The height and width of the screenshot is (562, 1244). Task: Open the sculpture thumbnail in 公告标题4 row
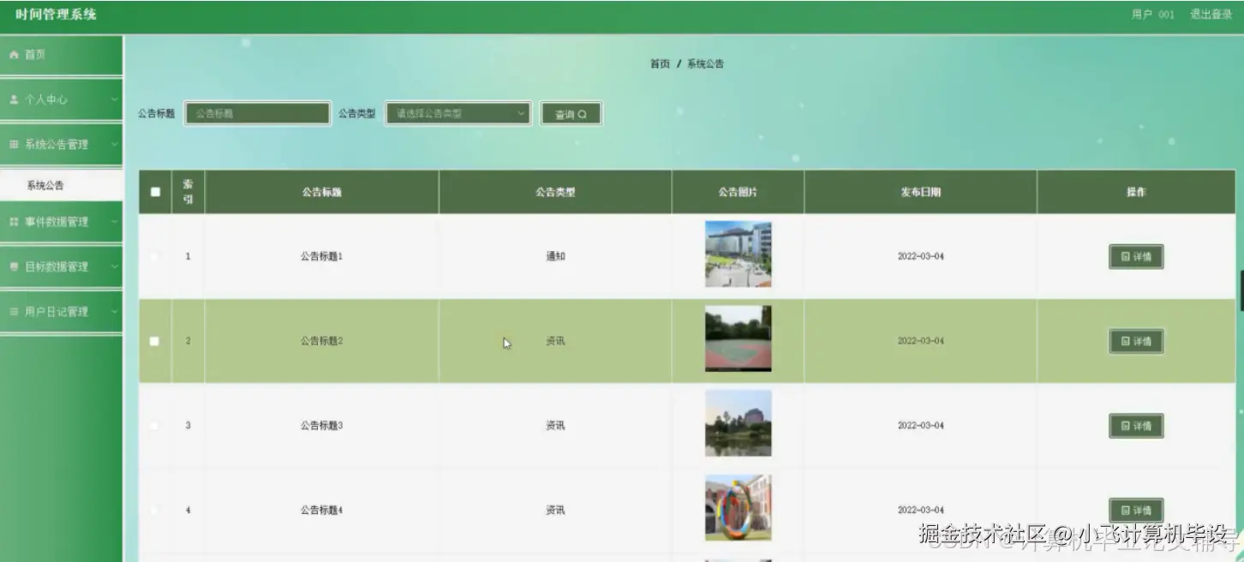738,508
